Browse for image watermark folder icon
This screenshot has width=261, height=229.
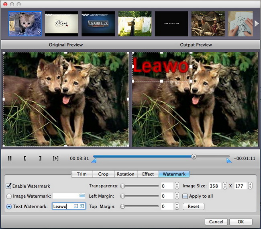tap(82, 196)
